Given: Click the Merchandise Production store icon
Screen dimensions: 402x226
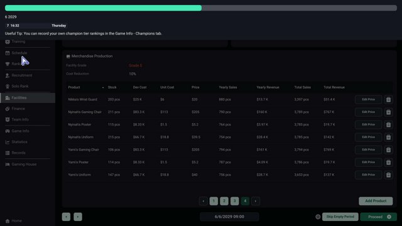Looking at the screenshot, I should [68, 56].
